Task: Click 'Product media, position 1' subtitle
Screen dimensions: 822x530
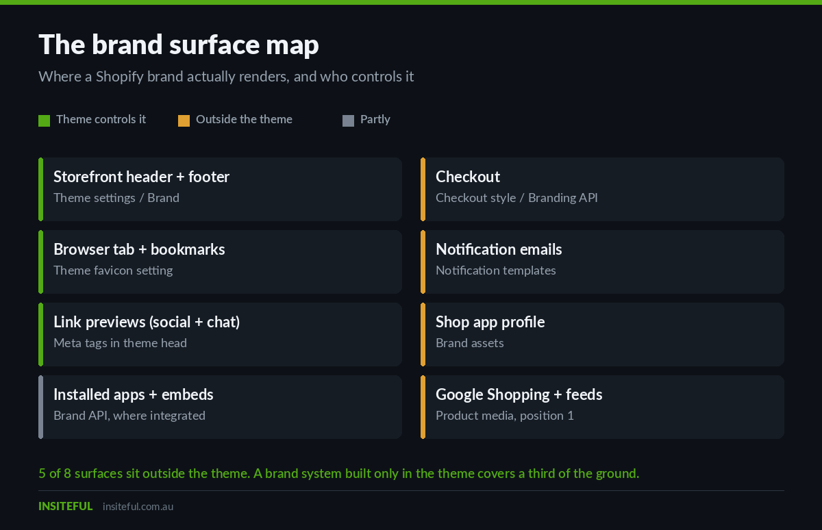Action: click(505, 416)
